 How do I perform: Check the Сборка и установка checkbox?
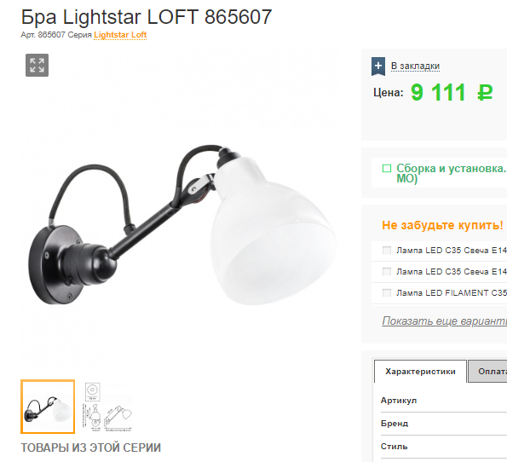(387, 169)
